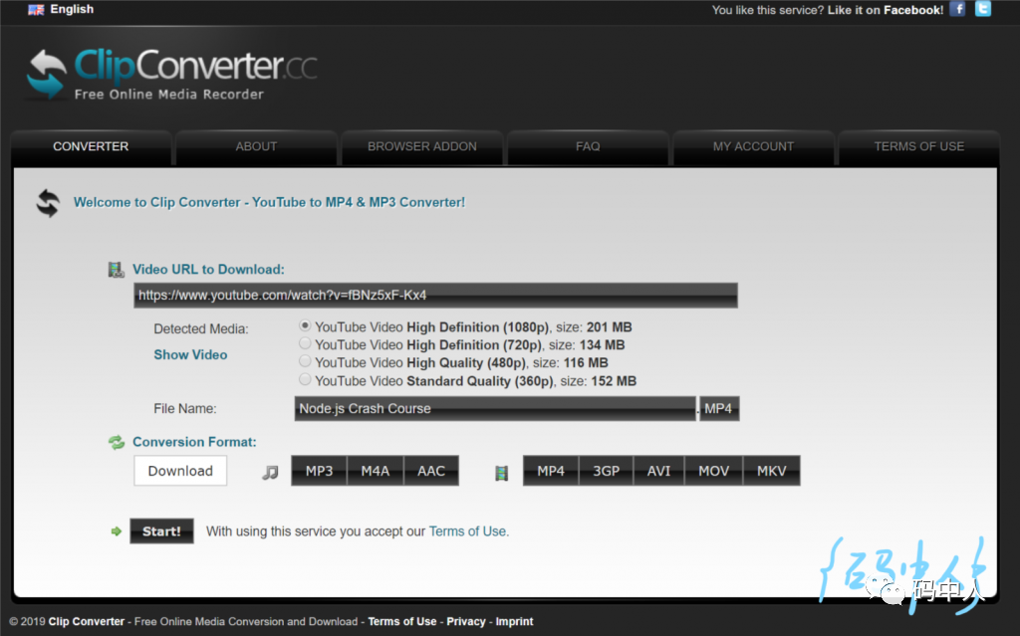
Task: Select the 1080p High Definition option
Action: pyautogui.click(x=305, y=325)
